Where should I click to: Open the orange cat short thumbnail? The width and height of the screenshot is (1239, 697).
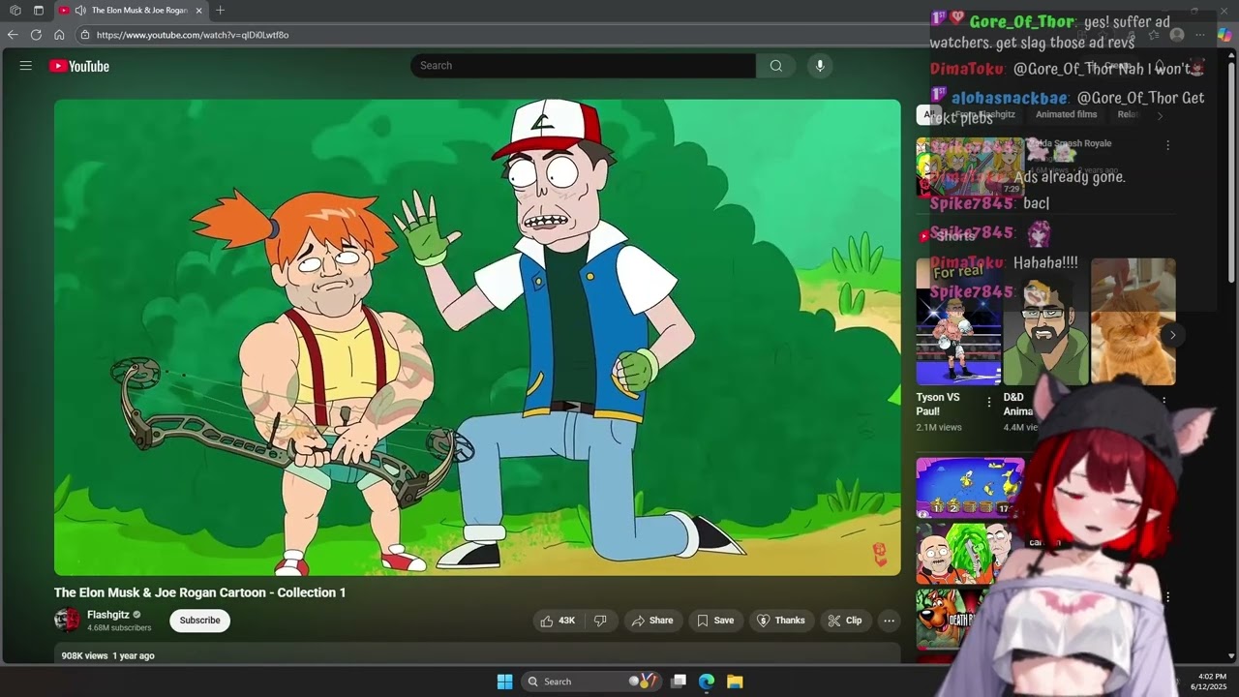click(1133, 321)
